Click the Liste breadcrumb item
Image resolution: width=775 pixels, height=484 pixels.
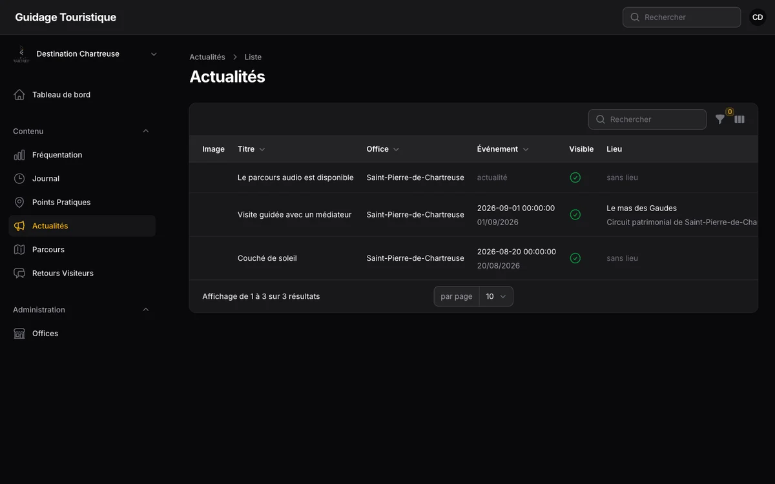click(x=253, y=57)
